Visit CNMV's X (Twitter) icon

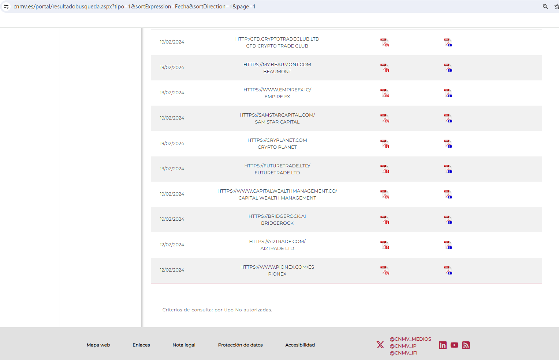(x=380, y=345)
